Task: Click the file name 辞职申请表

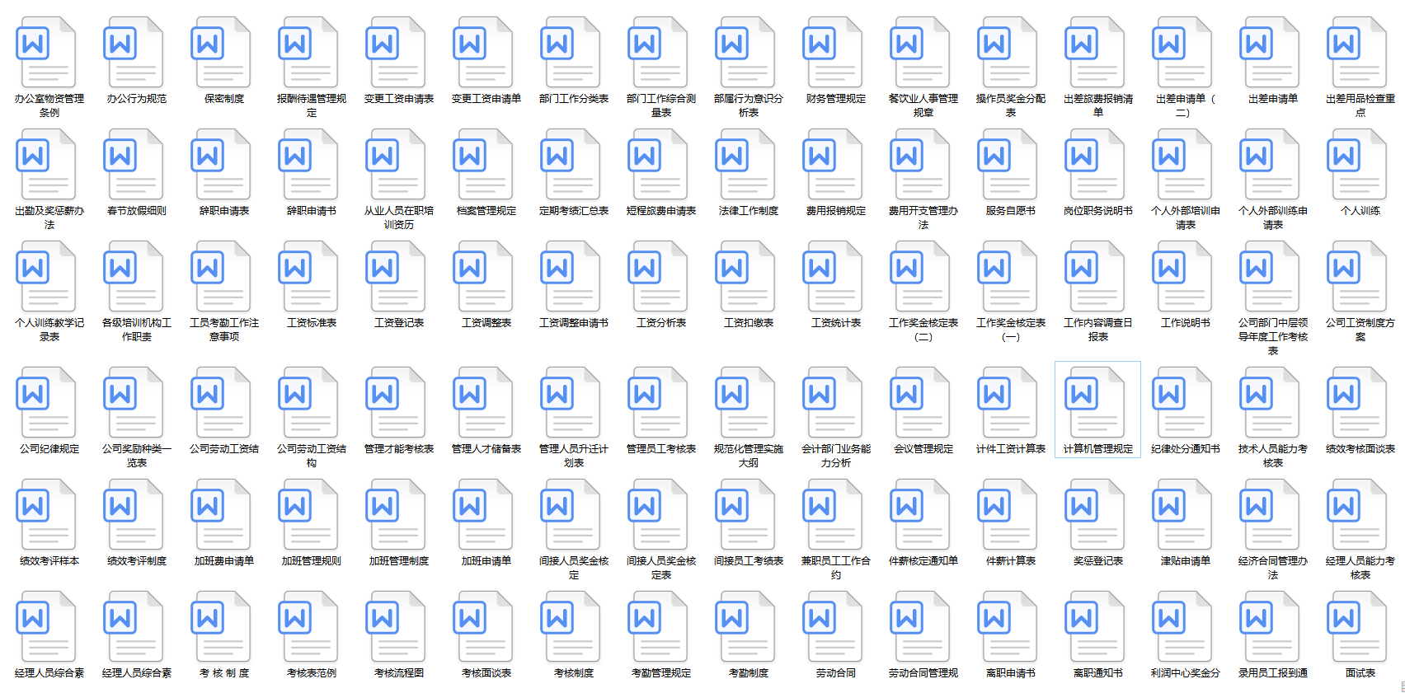Action: (x=224, y=211)
